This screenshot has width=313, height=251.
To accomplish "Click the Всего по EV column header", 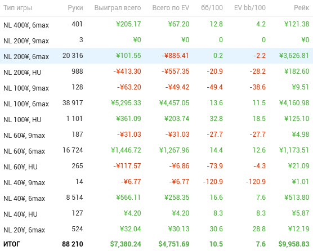I will [x=171, y=8].
